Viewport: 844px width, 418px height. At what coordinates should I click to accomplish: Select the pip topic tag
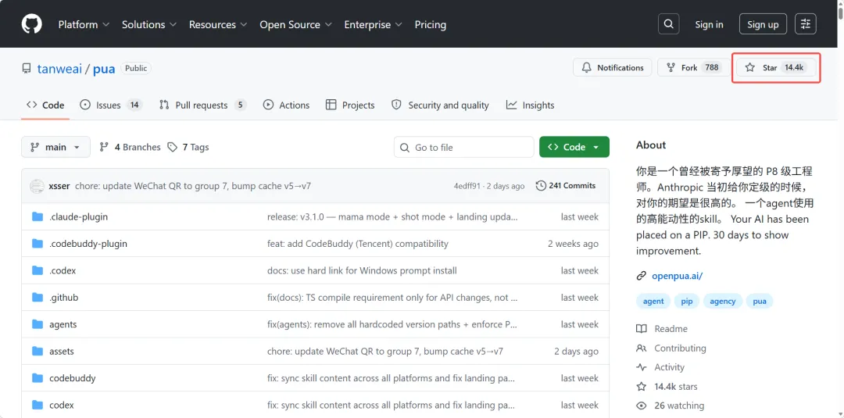pyautogui.click(x=687, y=302)
